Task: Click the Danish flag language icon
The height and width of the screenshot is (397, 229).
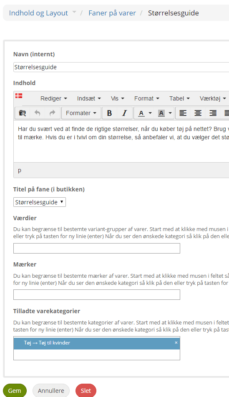Action: click(19, 95)
